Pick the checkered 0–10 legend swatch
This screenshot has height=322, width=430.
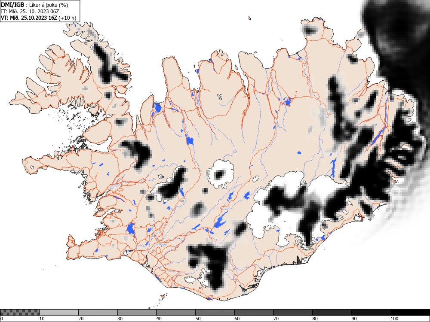(20, 313)
